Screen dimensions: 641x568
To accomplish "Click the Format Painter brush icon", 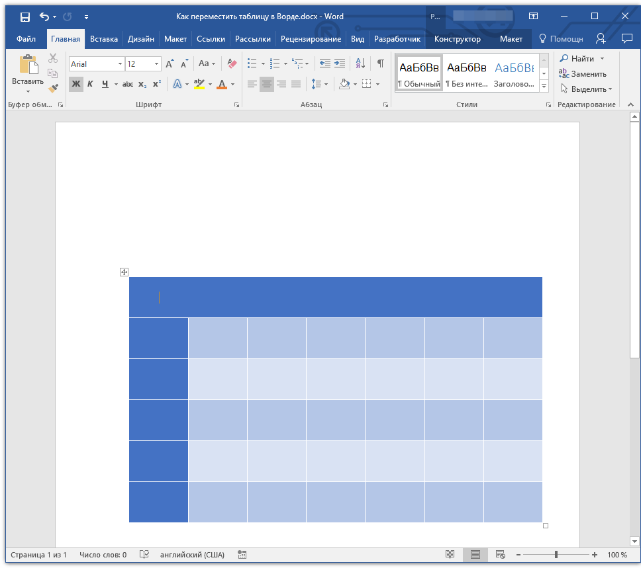I will pyautogui.click(x=53, y=88).
